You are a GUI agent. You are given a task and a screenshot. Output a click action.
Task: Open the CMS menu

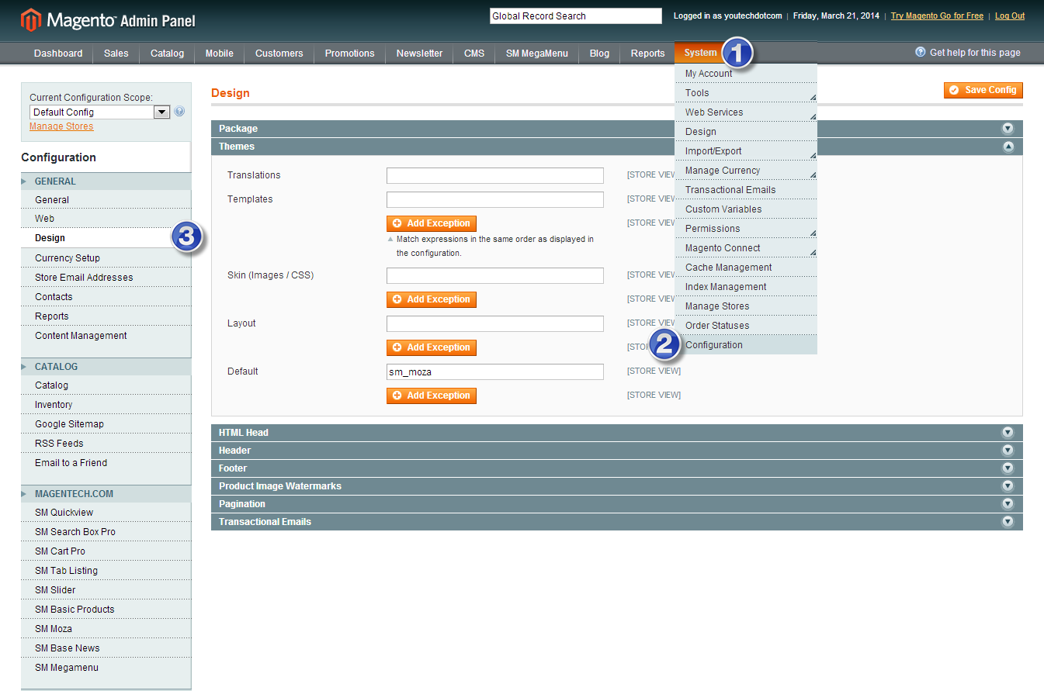(474, 54)
